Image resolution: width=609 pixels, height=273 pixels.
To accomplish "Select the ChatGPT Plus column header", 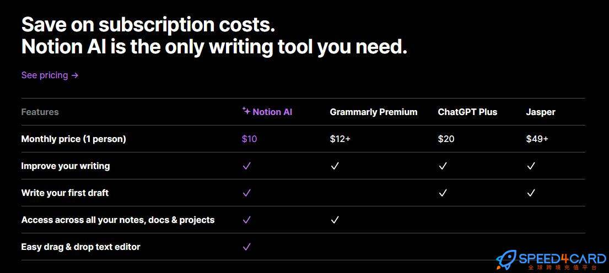I will [x=467, y=112].
